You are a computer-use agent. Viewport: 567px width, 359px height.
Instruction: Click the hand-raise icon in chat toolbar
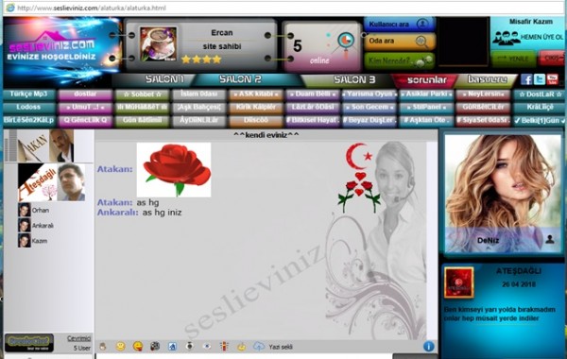(x=103, y=347)
